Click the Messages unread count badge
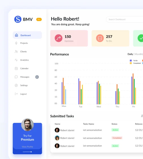Screen dimensions: 143x159 tap(37, 77)
